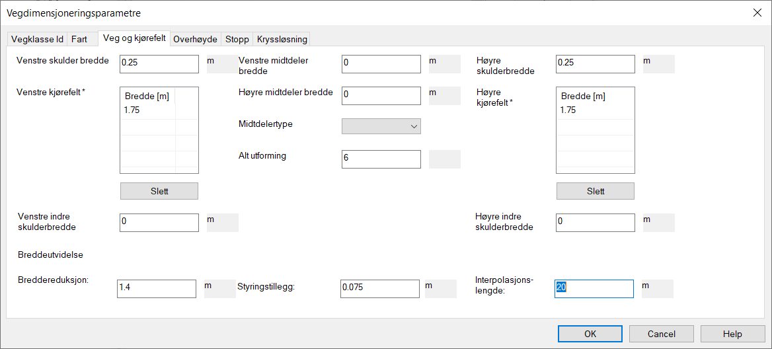Open the Fart tab
772x349 pixels.
coord(79,39)
